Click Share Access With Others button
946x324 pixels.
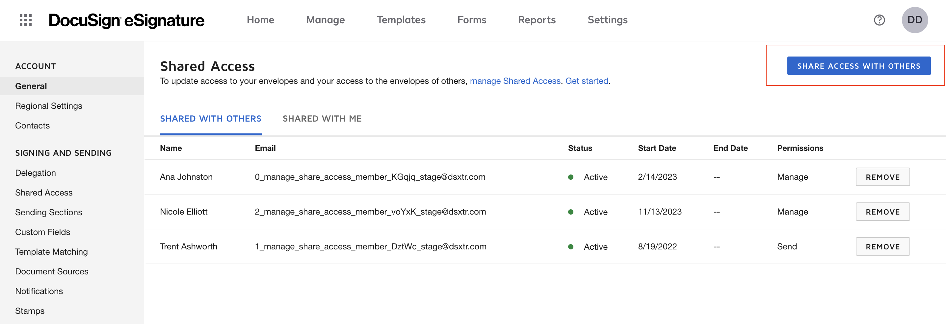(858, 66)
